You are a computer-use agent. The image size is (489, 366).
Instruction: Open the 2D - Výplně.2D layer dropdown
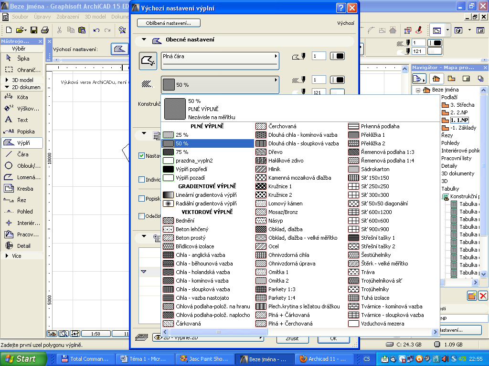[x=208, y=337]
